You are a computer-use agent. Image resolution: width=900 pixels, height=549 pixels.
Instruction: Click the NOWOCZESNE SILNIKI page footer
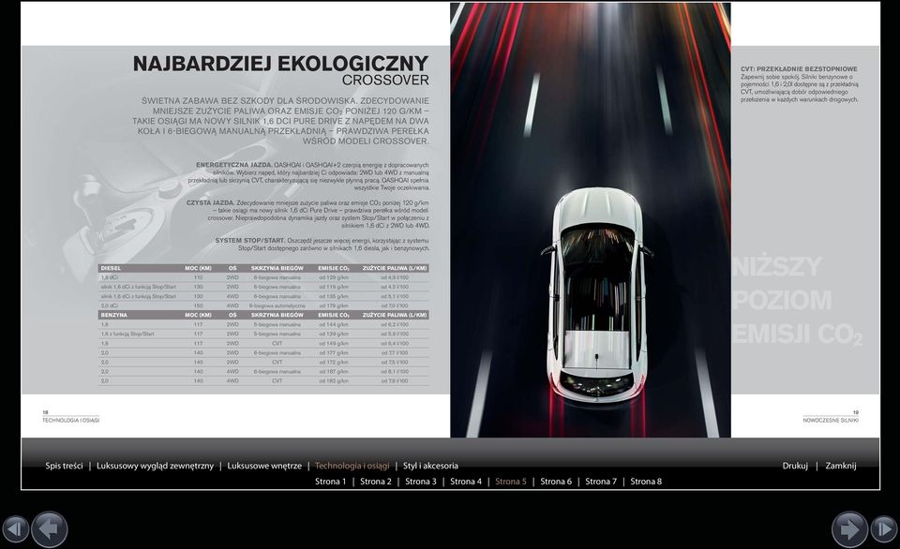831,421
